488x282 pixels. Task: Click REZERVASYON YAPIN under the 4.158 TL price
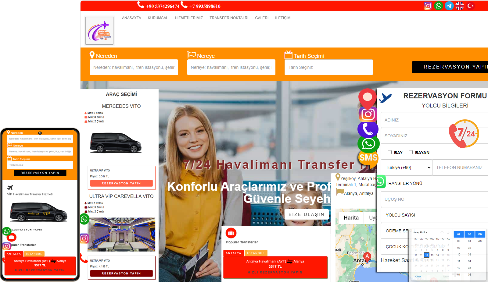[121, 273]
